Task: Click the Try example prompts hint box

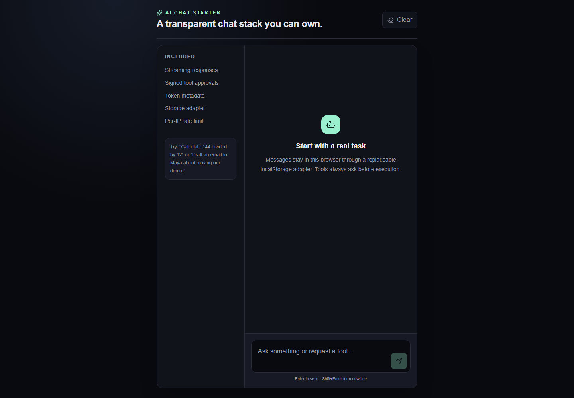Action: coord(201,159)
